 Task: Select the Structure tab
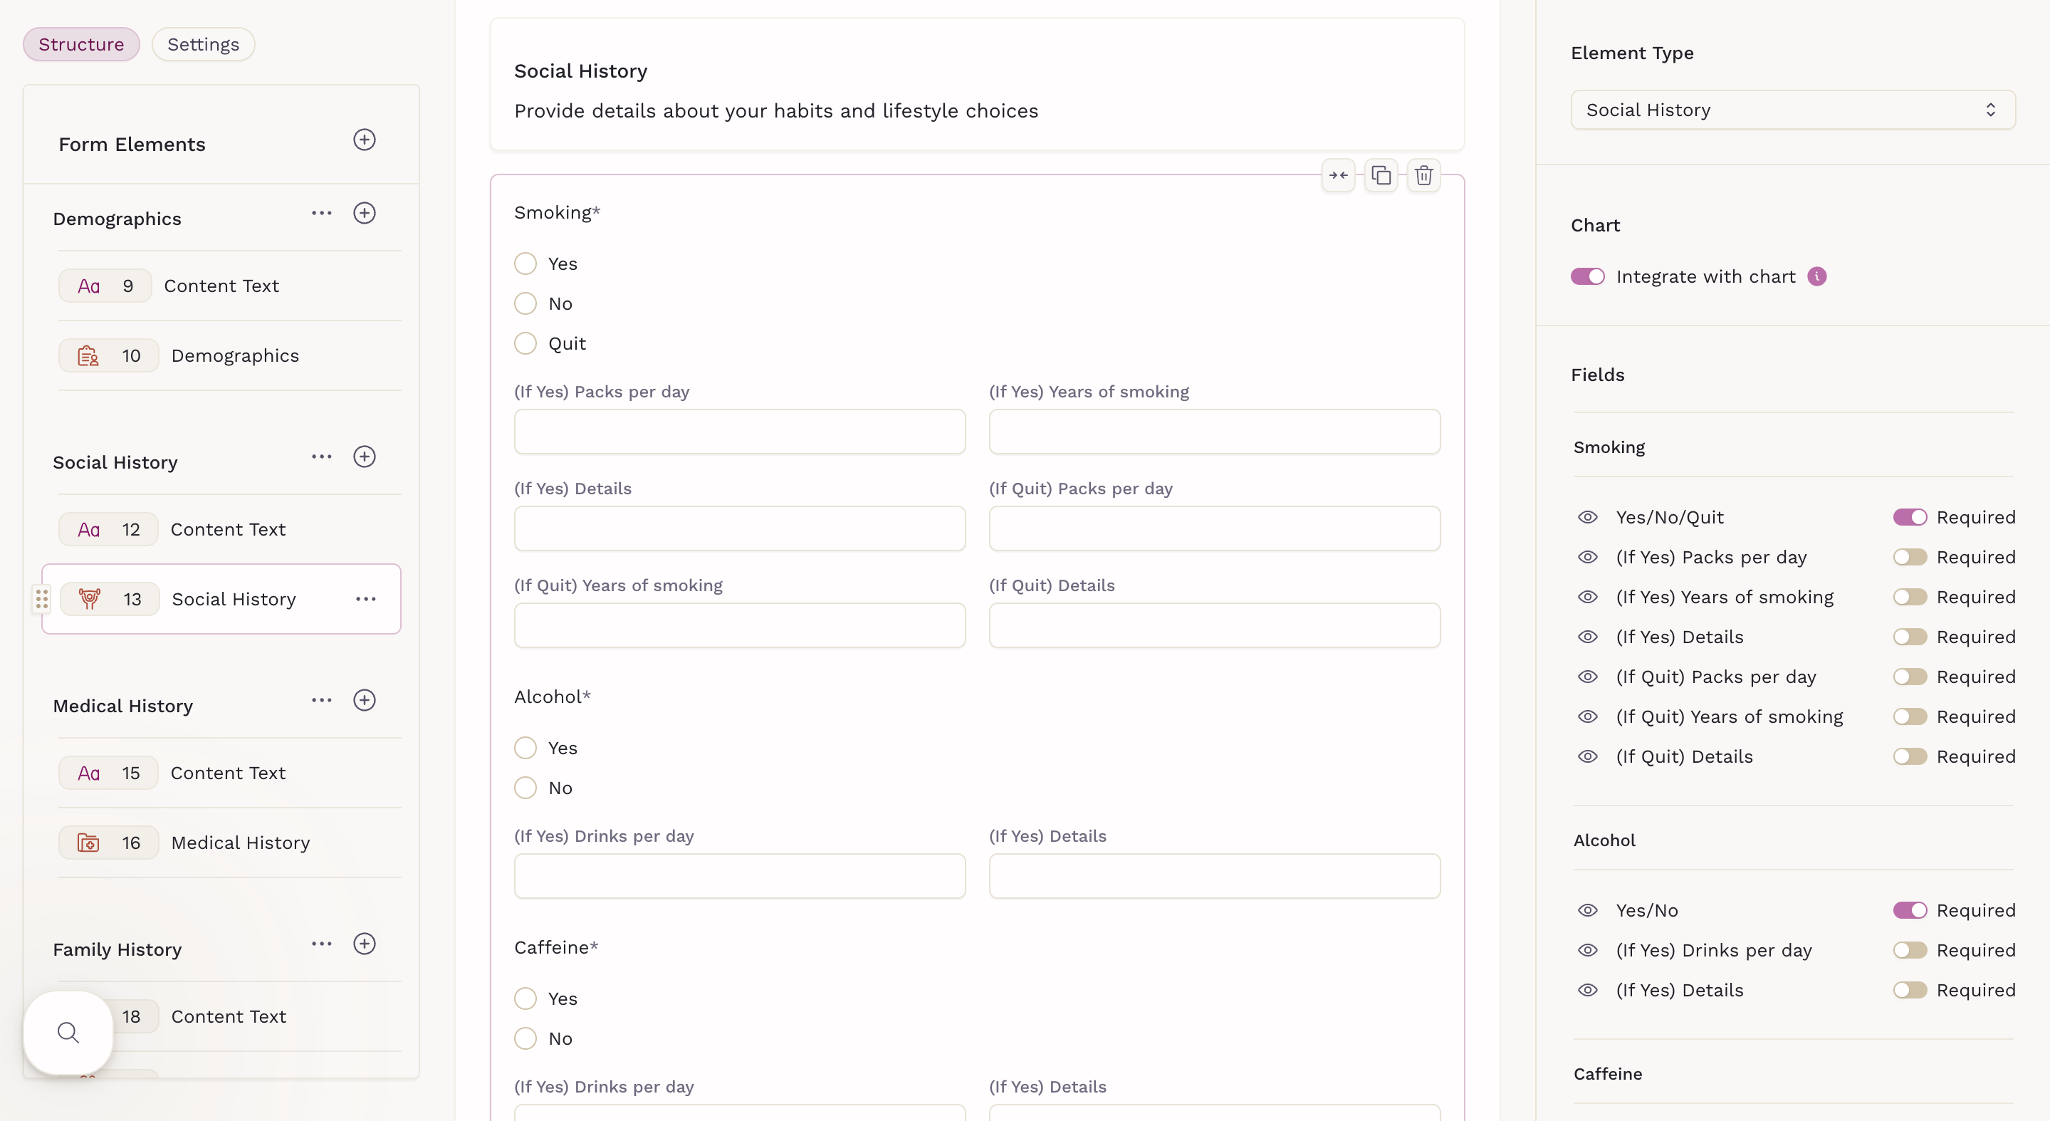[x=81, y=45]
